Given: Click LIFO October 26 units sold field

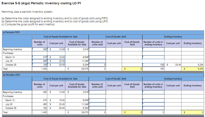Looking at the screenshot, I should [97, 108].
